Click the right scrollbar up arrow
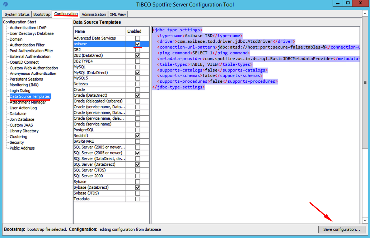The image size is (370, 238). [365, 14]
